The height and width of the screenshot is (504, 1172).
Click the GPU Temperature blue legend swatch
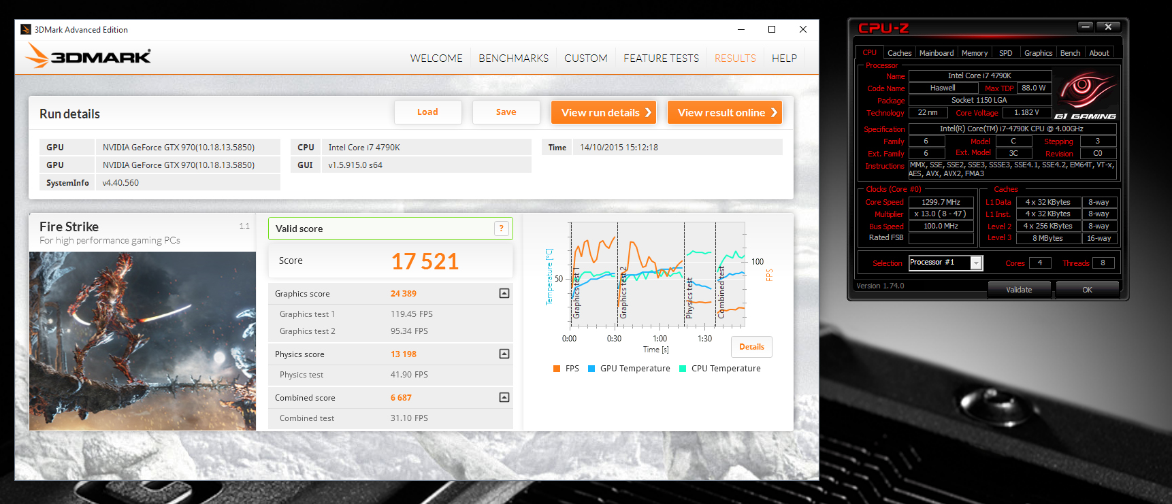point(591,369)
